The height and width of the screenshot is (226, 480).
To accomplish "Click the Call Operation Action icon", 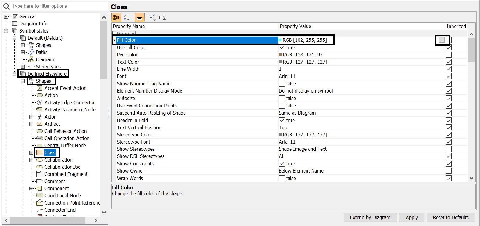I will (39, 138).
